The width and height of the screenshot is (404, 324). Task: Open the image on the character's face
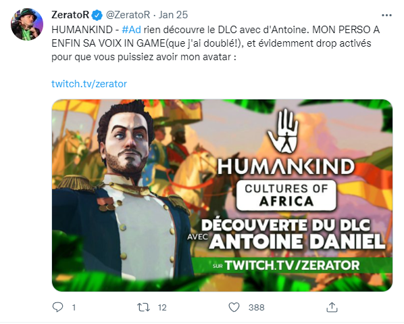coord(128,145)
